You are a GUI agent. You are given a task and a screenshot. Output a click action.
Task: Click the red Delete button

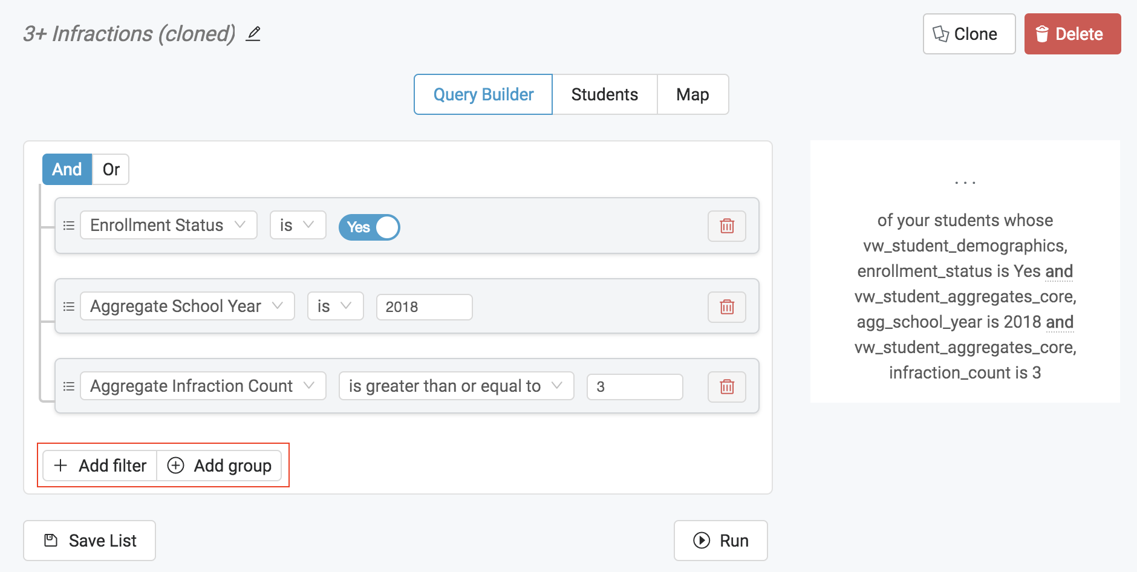pyautogui.click(x=1073, y=34)
